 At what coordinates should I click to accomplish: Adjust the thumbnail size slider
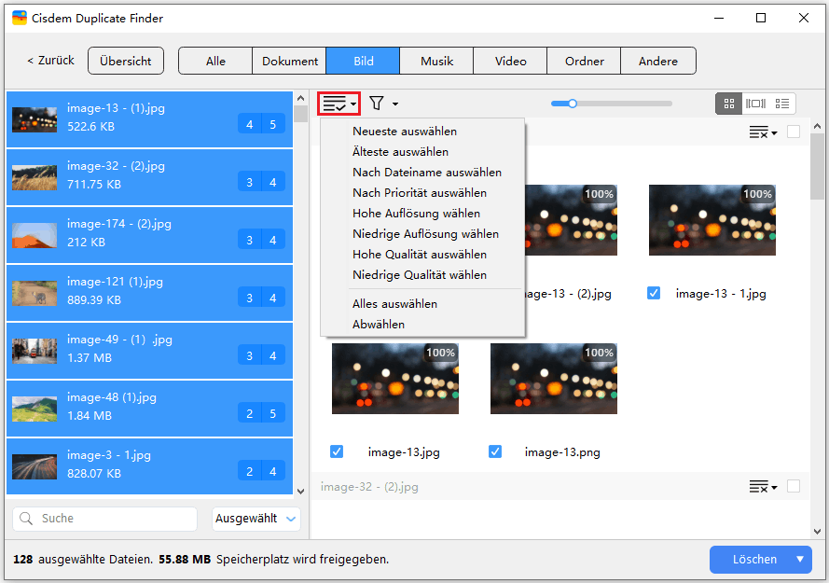tap(573, 104)
